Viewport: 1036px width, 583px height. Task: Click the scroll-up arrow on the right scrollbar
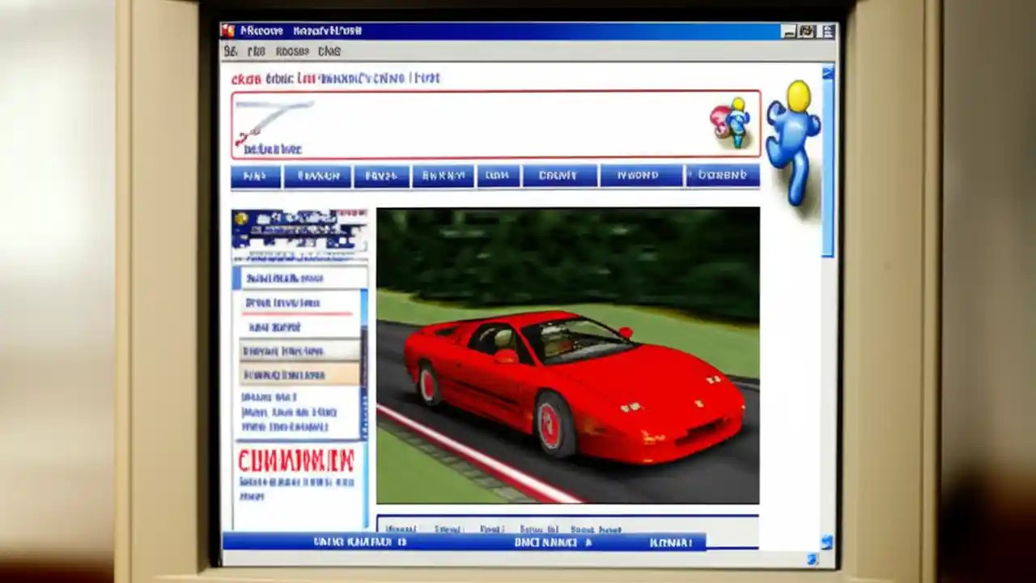click(828, 72)
